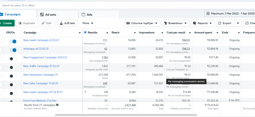Image resolution: width=255 pixels, height=117 pixels.
Task: Open the Impressions column dropdown arrow
Action: [x=162, y=33]
